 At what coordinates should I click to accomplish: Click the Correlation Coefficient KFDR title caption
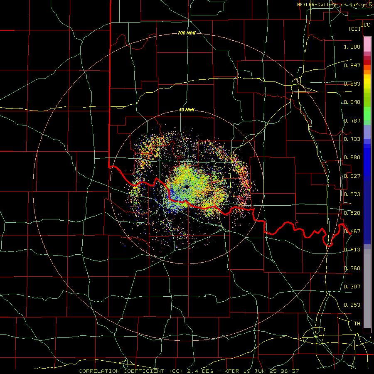[189, 371]
